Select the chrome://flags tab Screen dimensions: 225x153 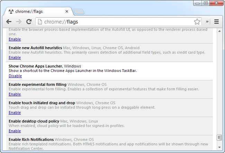click(35, 11)
